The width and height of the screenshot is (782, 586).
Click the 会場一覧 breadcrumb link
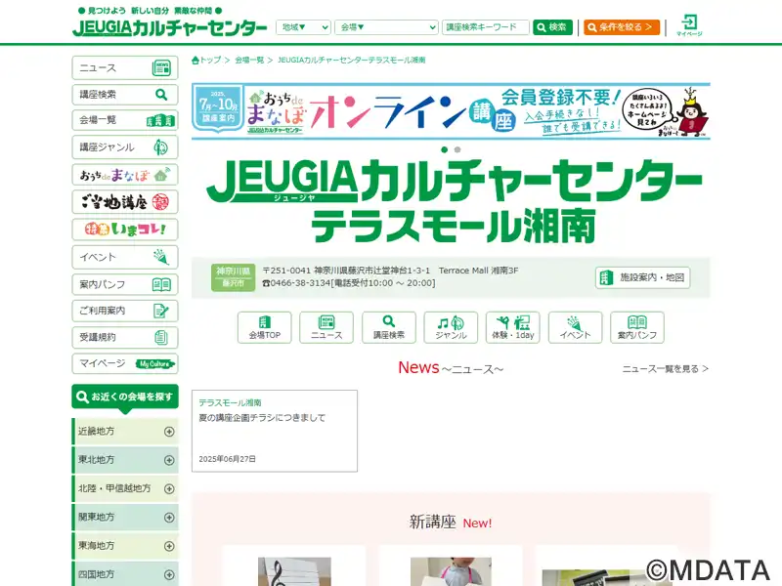[x=249, y=60]
